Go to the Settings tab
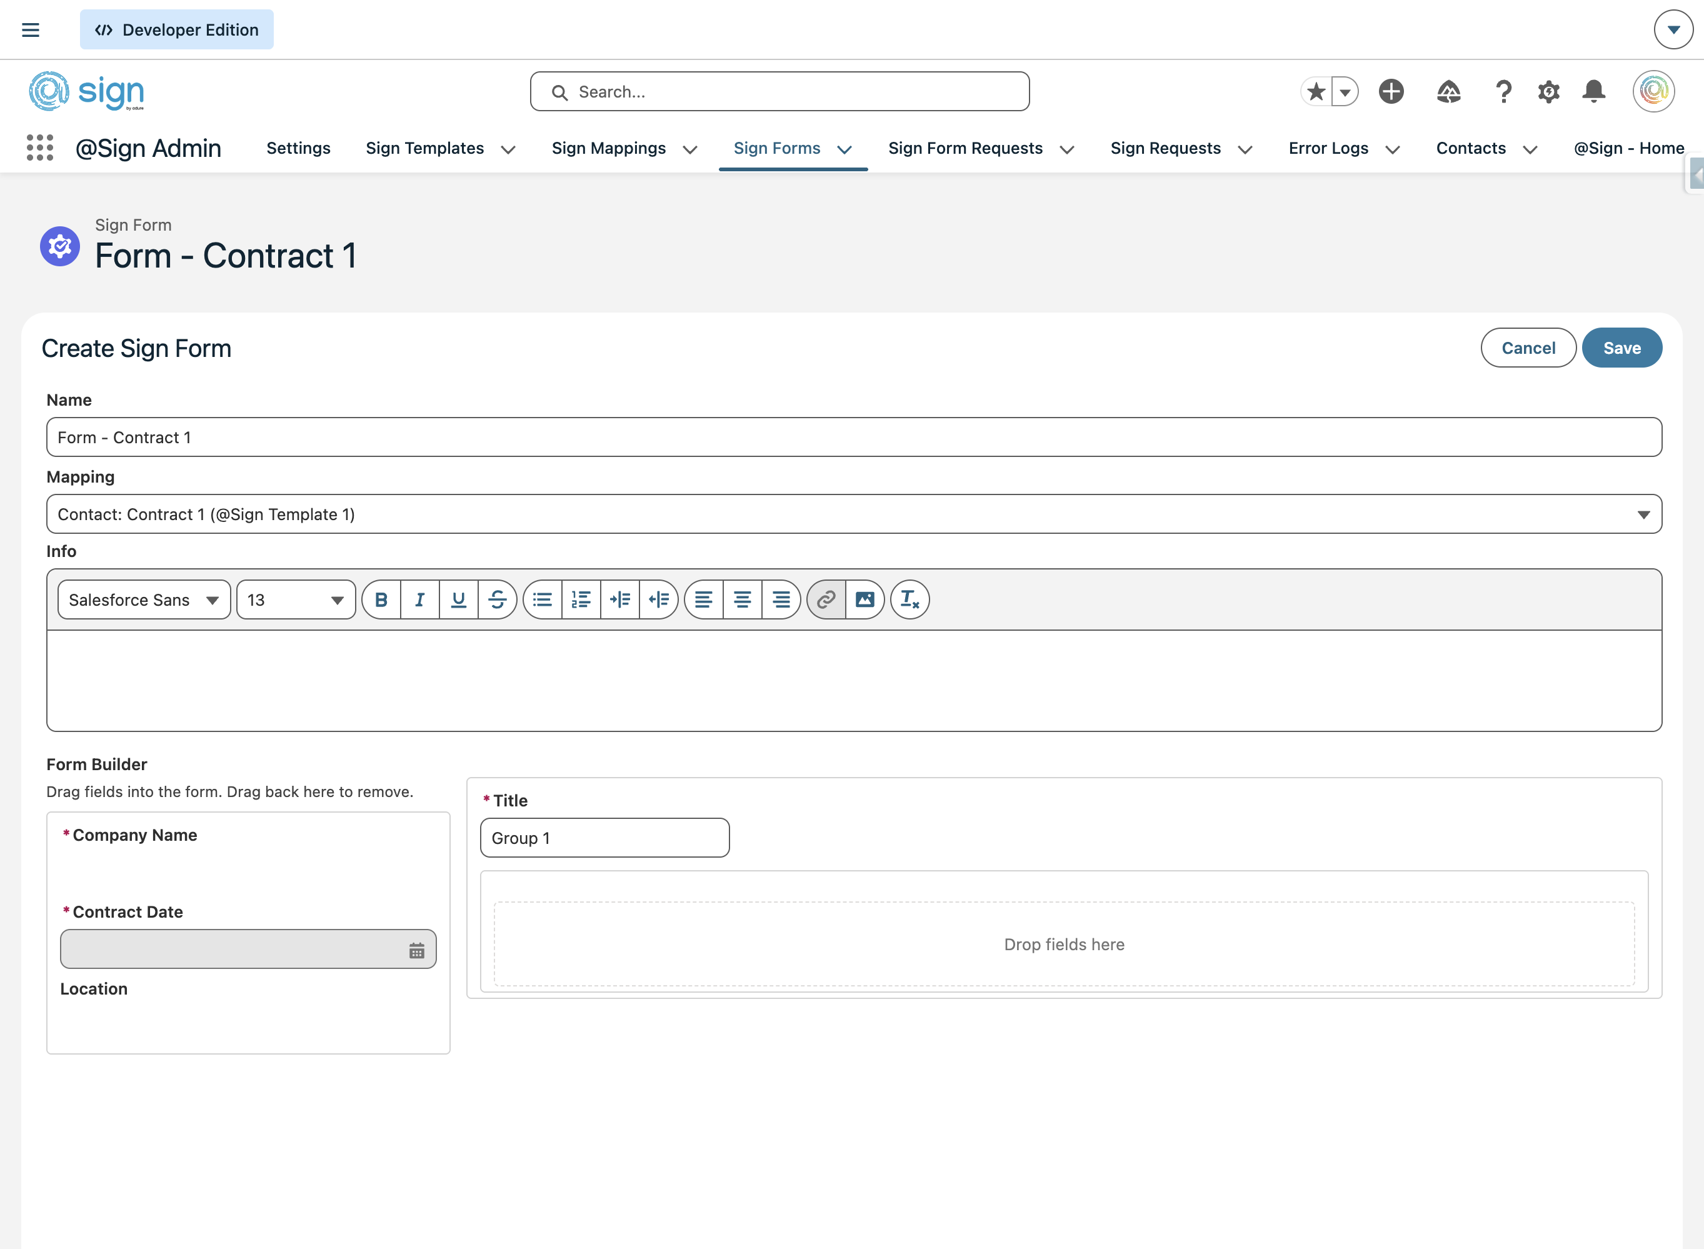The width and height of the screenshot is (1704, 1249). (x=298, y=148)
